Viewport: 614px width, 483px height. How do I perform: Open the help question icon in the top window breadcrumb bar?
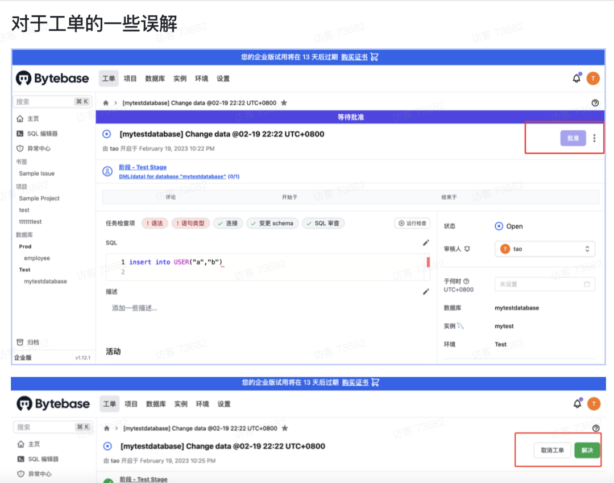[x=595, y=103]
